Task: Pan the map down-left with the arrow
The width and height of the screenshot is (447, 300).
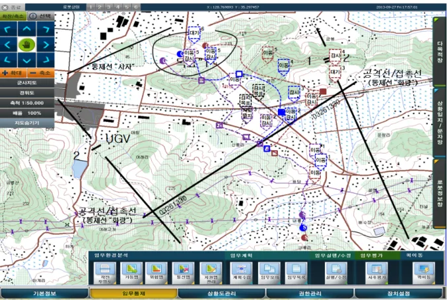Action: pyautogui.click(x=9, y=60)
